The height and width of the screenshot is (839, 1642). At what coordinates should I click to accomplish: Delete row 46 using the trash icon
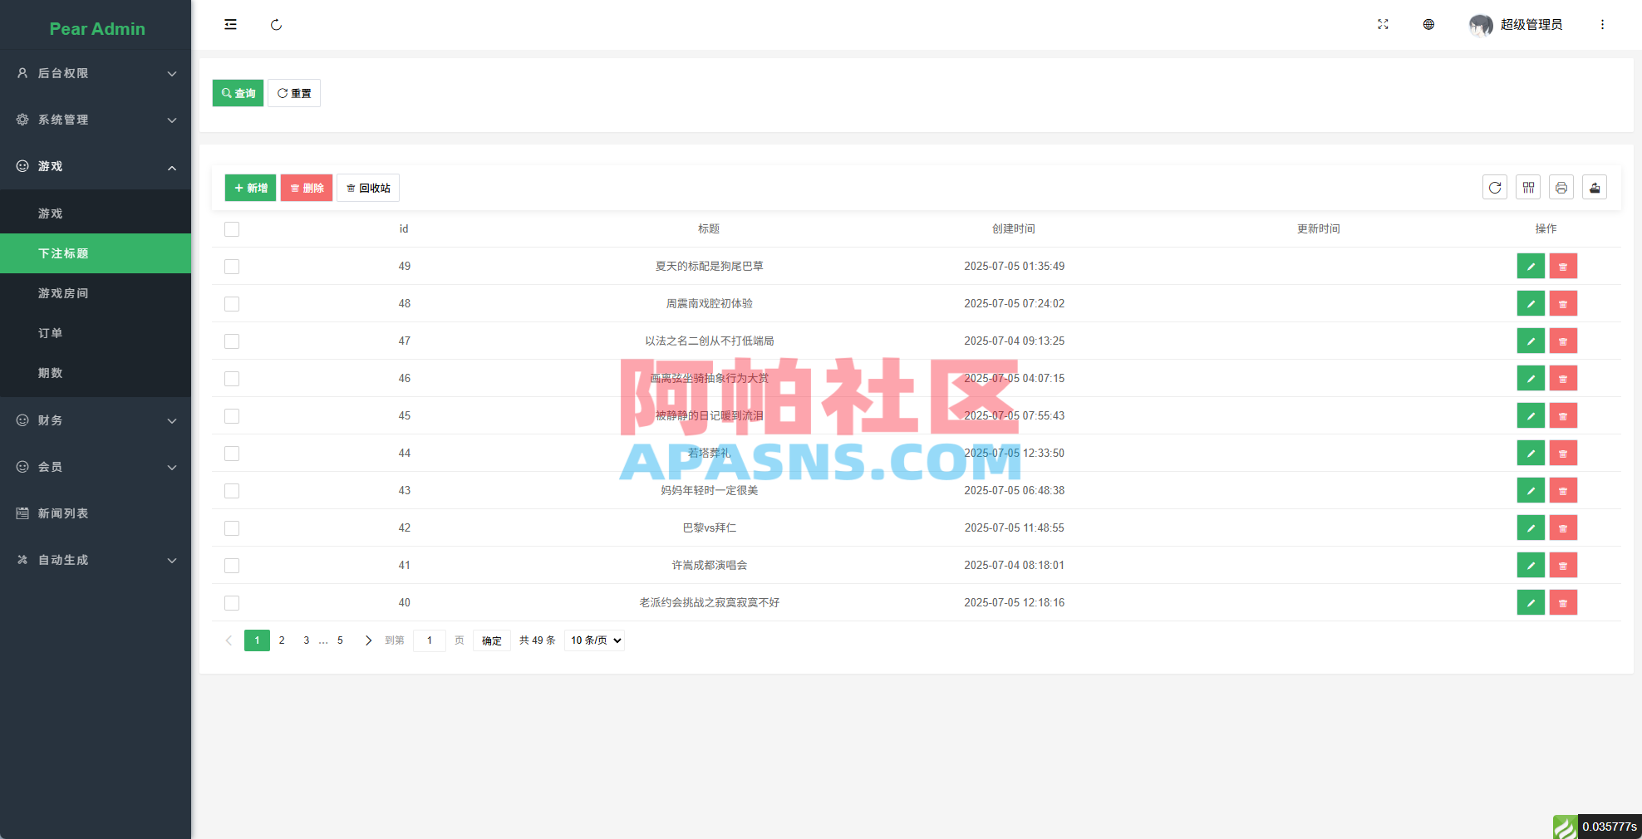pyautogui.click(x=1563, y=379)
